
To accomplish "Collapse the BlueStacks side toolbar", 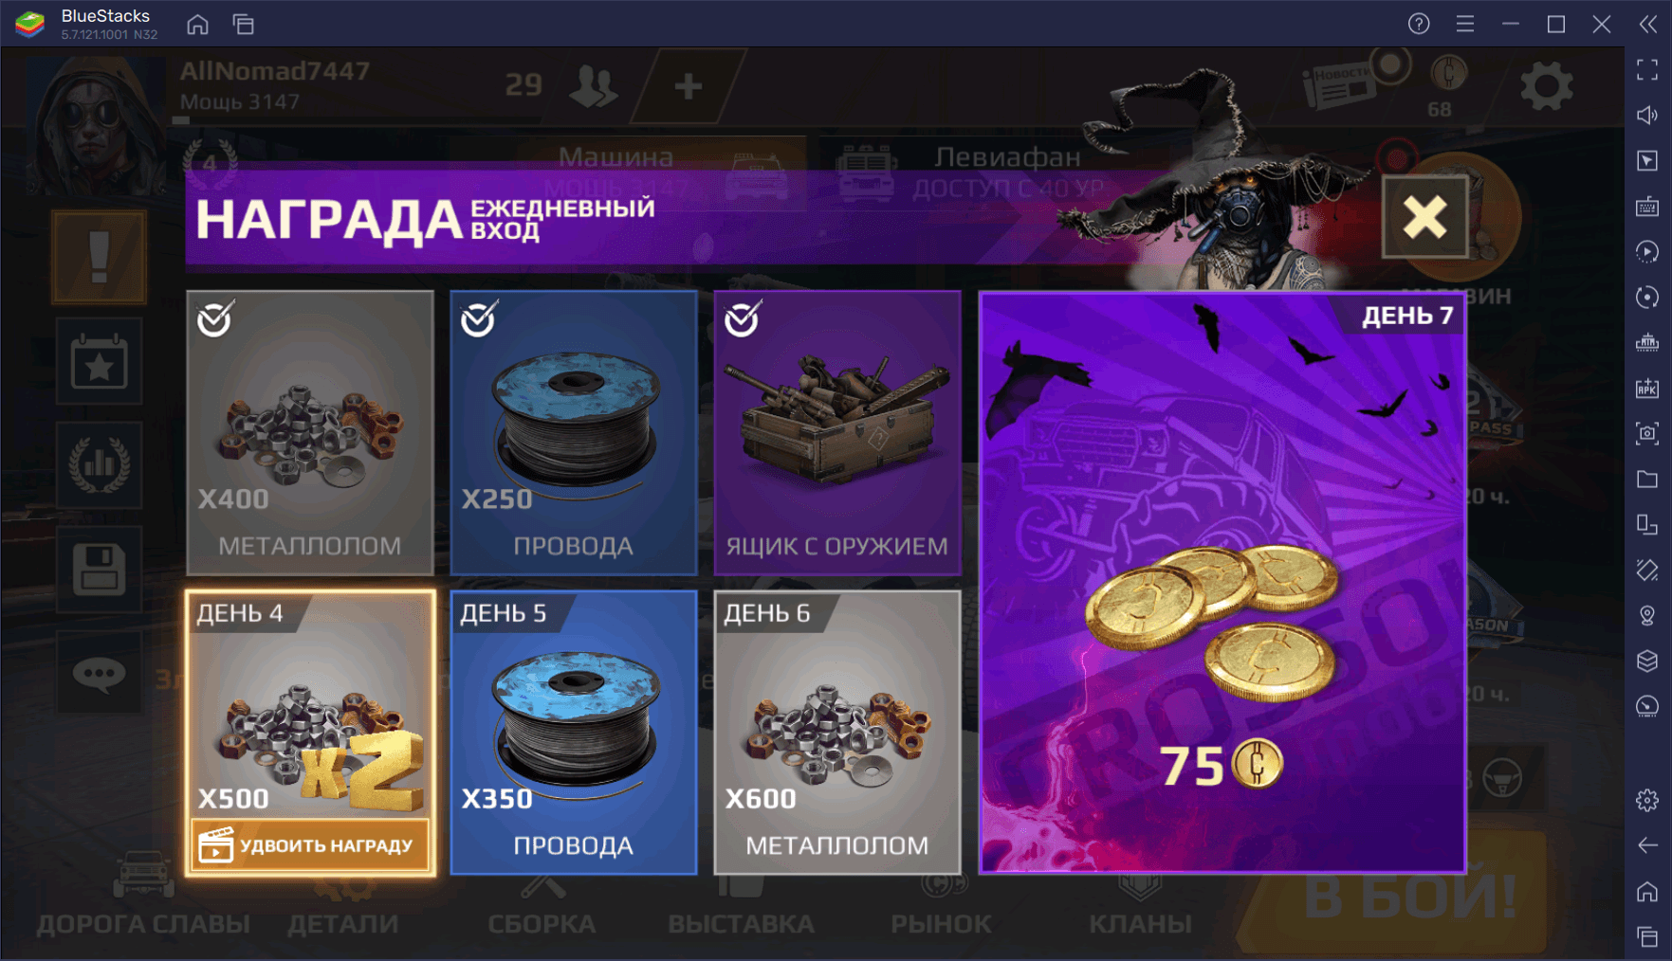I will pos(1648,24).
